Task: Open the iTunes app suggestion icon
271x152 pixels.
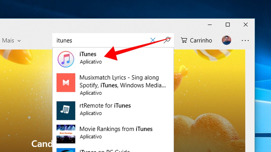Action: pyautogui.click(x=66, y=59)
